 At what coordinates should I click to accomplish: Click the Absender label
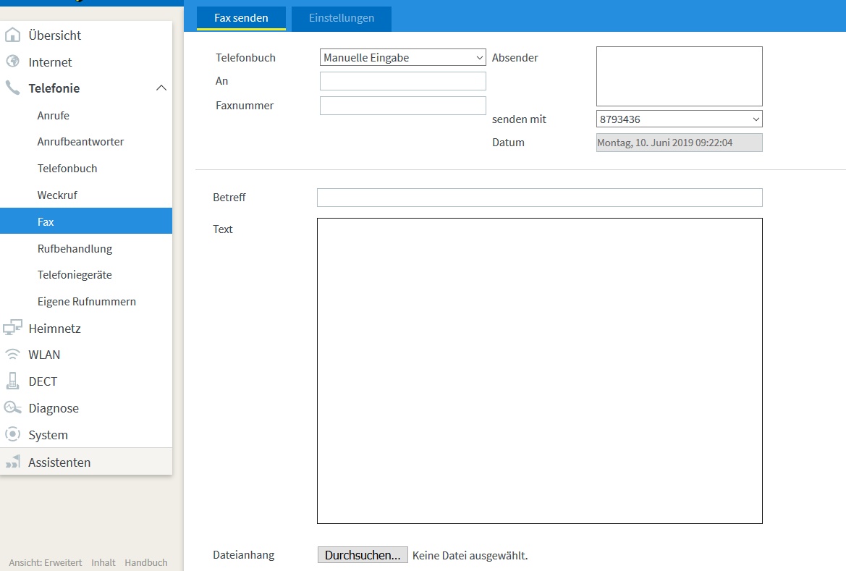click(x=515, y=57)
